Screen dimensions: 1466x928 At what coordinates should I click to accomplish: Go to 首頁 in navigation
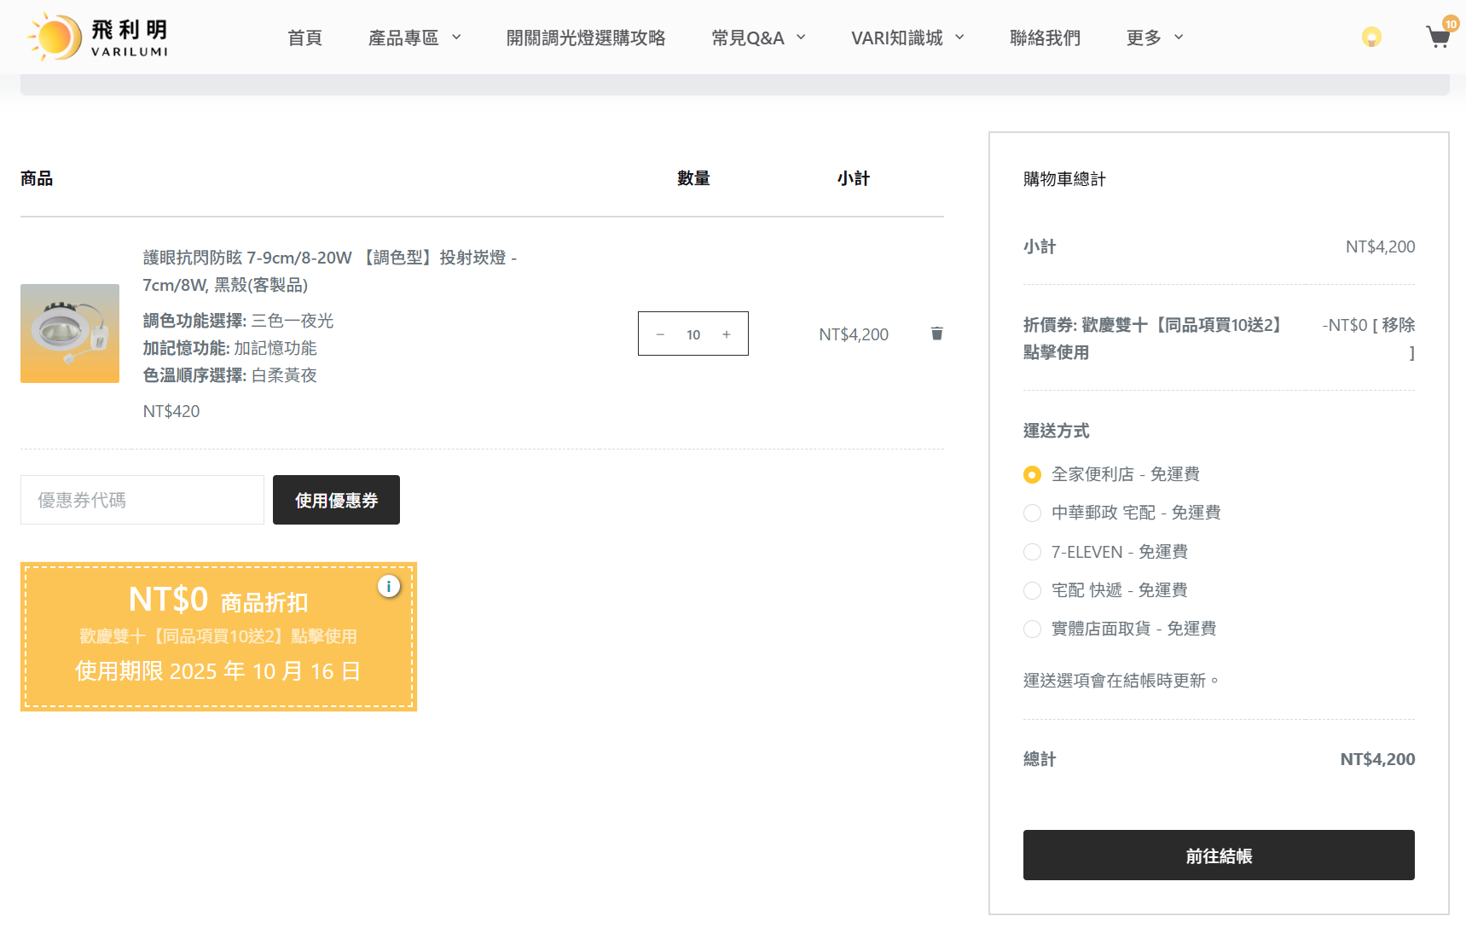point(304,38)
